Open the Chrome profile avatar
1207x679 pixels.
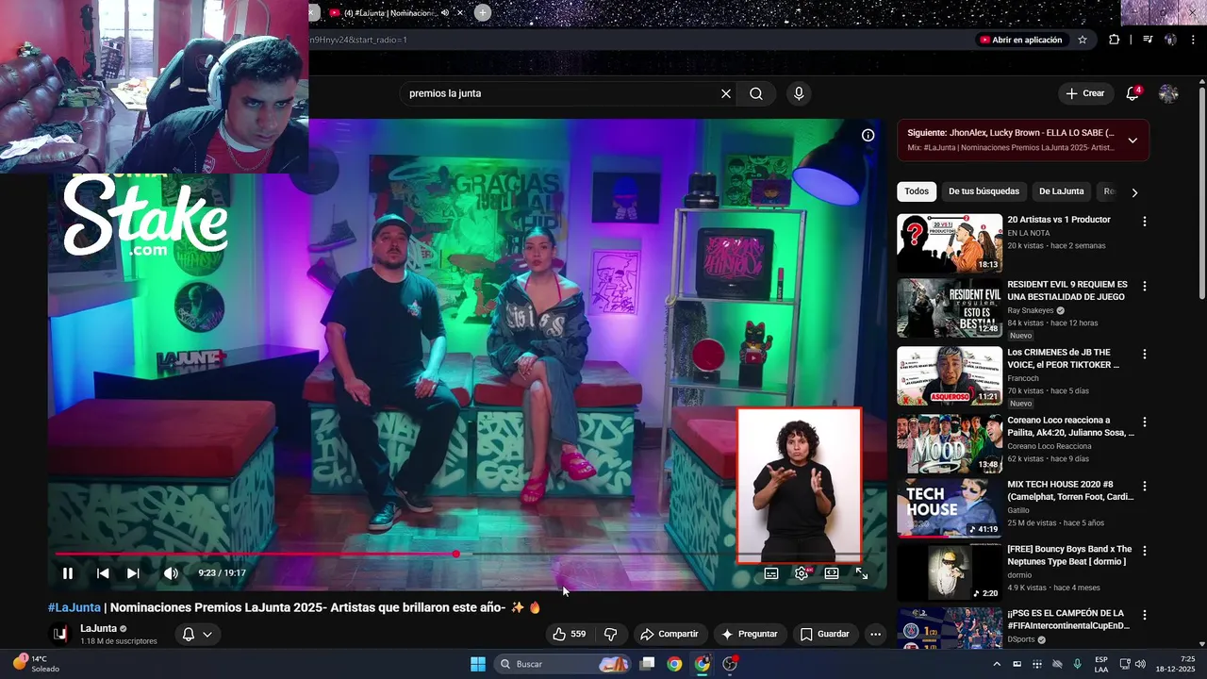(x=1170, y=40)
